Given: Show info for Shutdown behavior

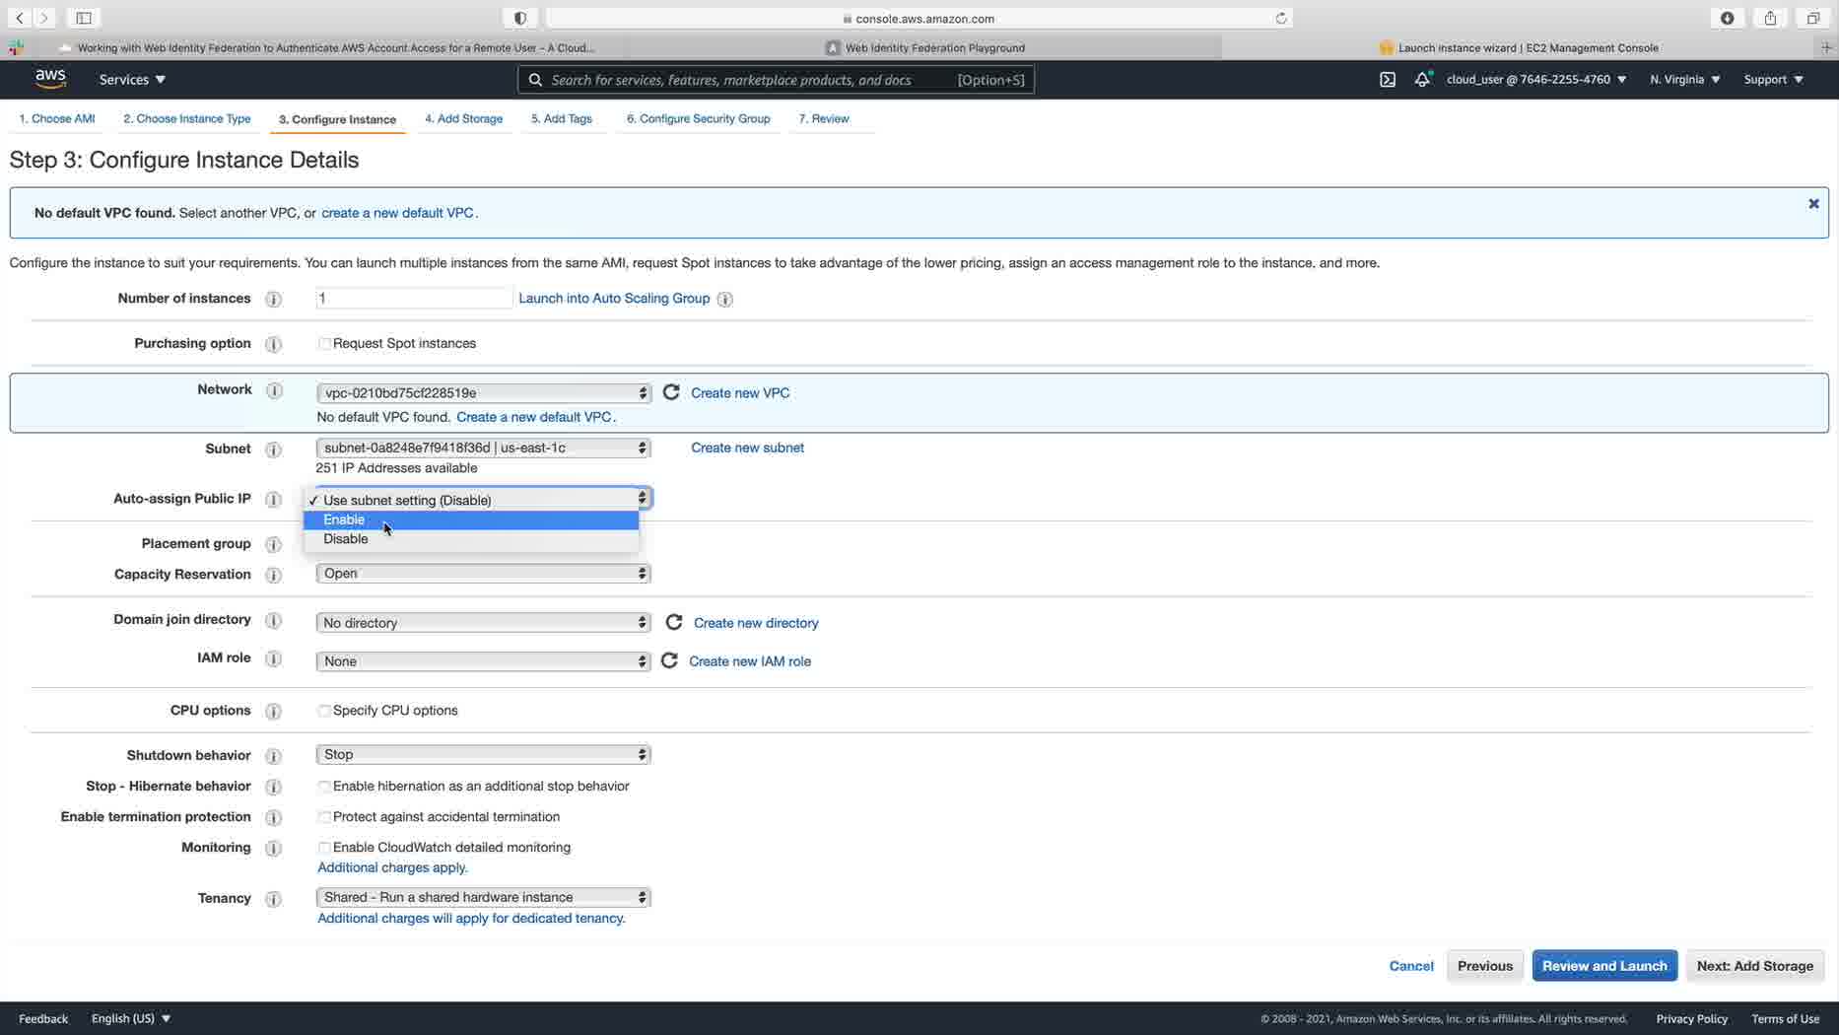Looking at the screenshot, I should (274, 756).
